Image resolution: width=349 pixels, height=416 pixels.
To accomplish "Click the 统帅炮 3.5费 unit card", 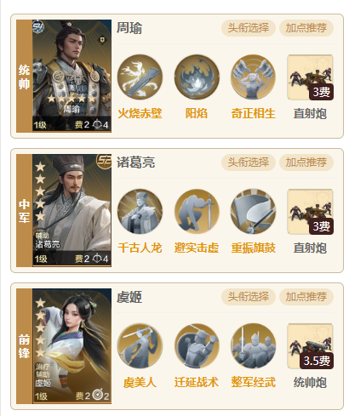I will [310, 346].
